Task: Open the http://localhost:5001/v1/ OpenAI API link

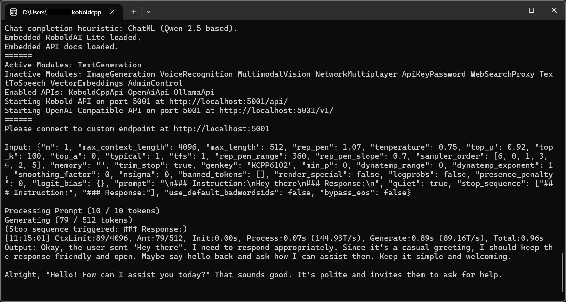Action: 276,110
